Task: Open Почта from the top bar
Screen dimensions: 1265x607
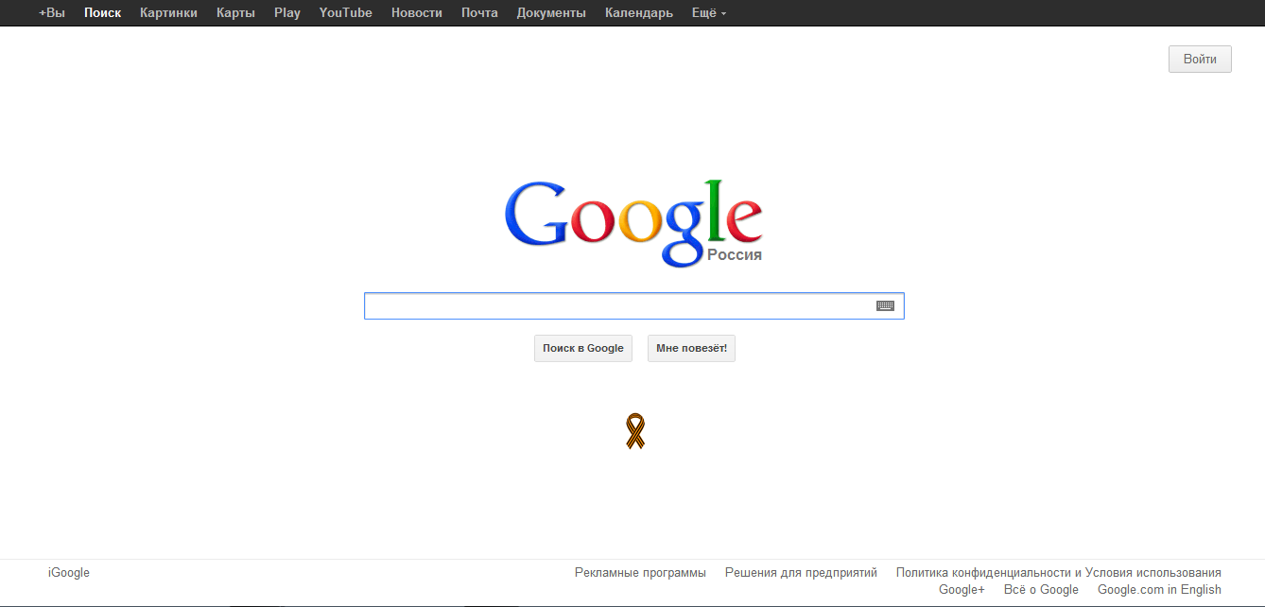Action: coord(479,13)
